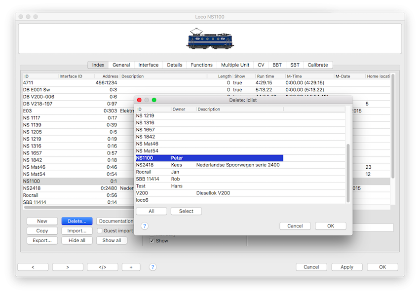Open the Calibrate tab
Viewport: 420px width, 295px height.
pyautogui.click(x=317, y=65)
